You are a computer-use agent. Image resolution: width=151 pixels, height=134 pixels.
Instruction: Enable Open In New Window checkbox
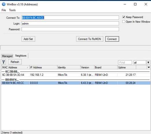point(124,22)
